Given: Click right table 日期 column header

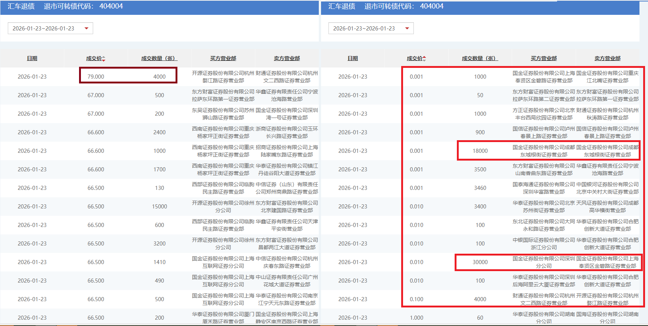Looking at the screenshot, I should coord(353,59).
